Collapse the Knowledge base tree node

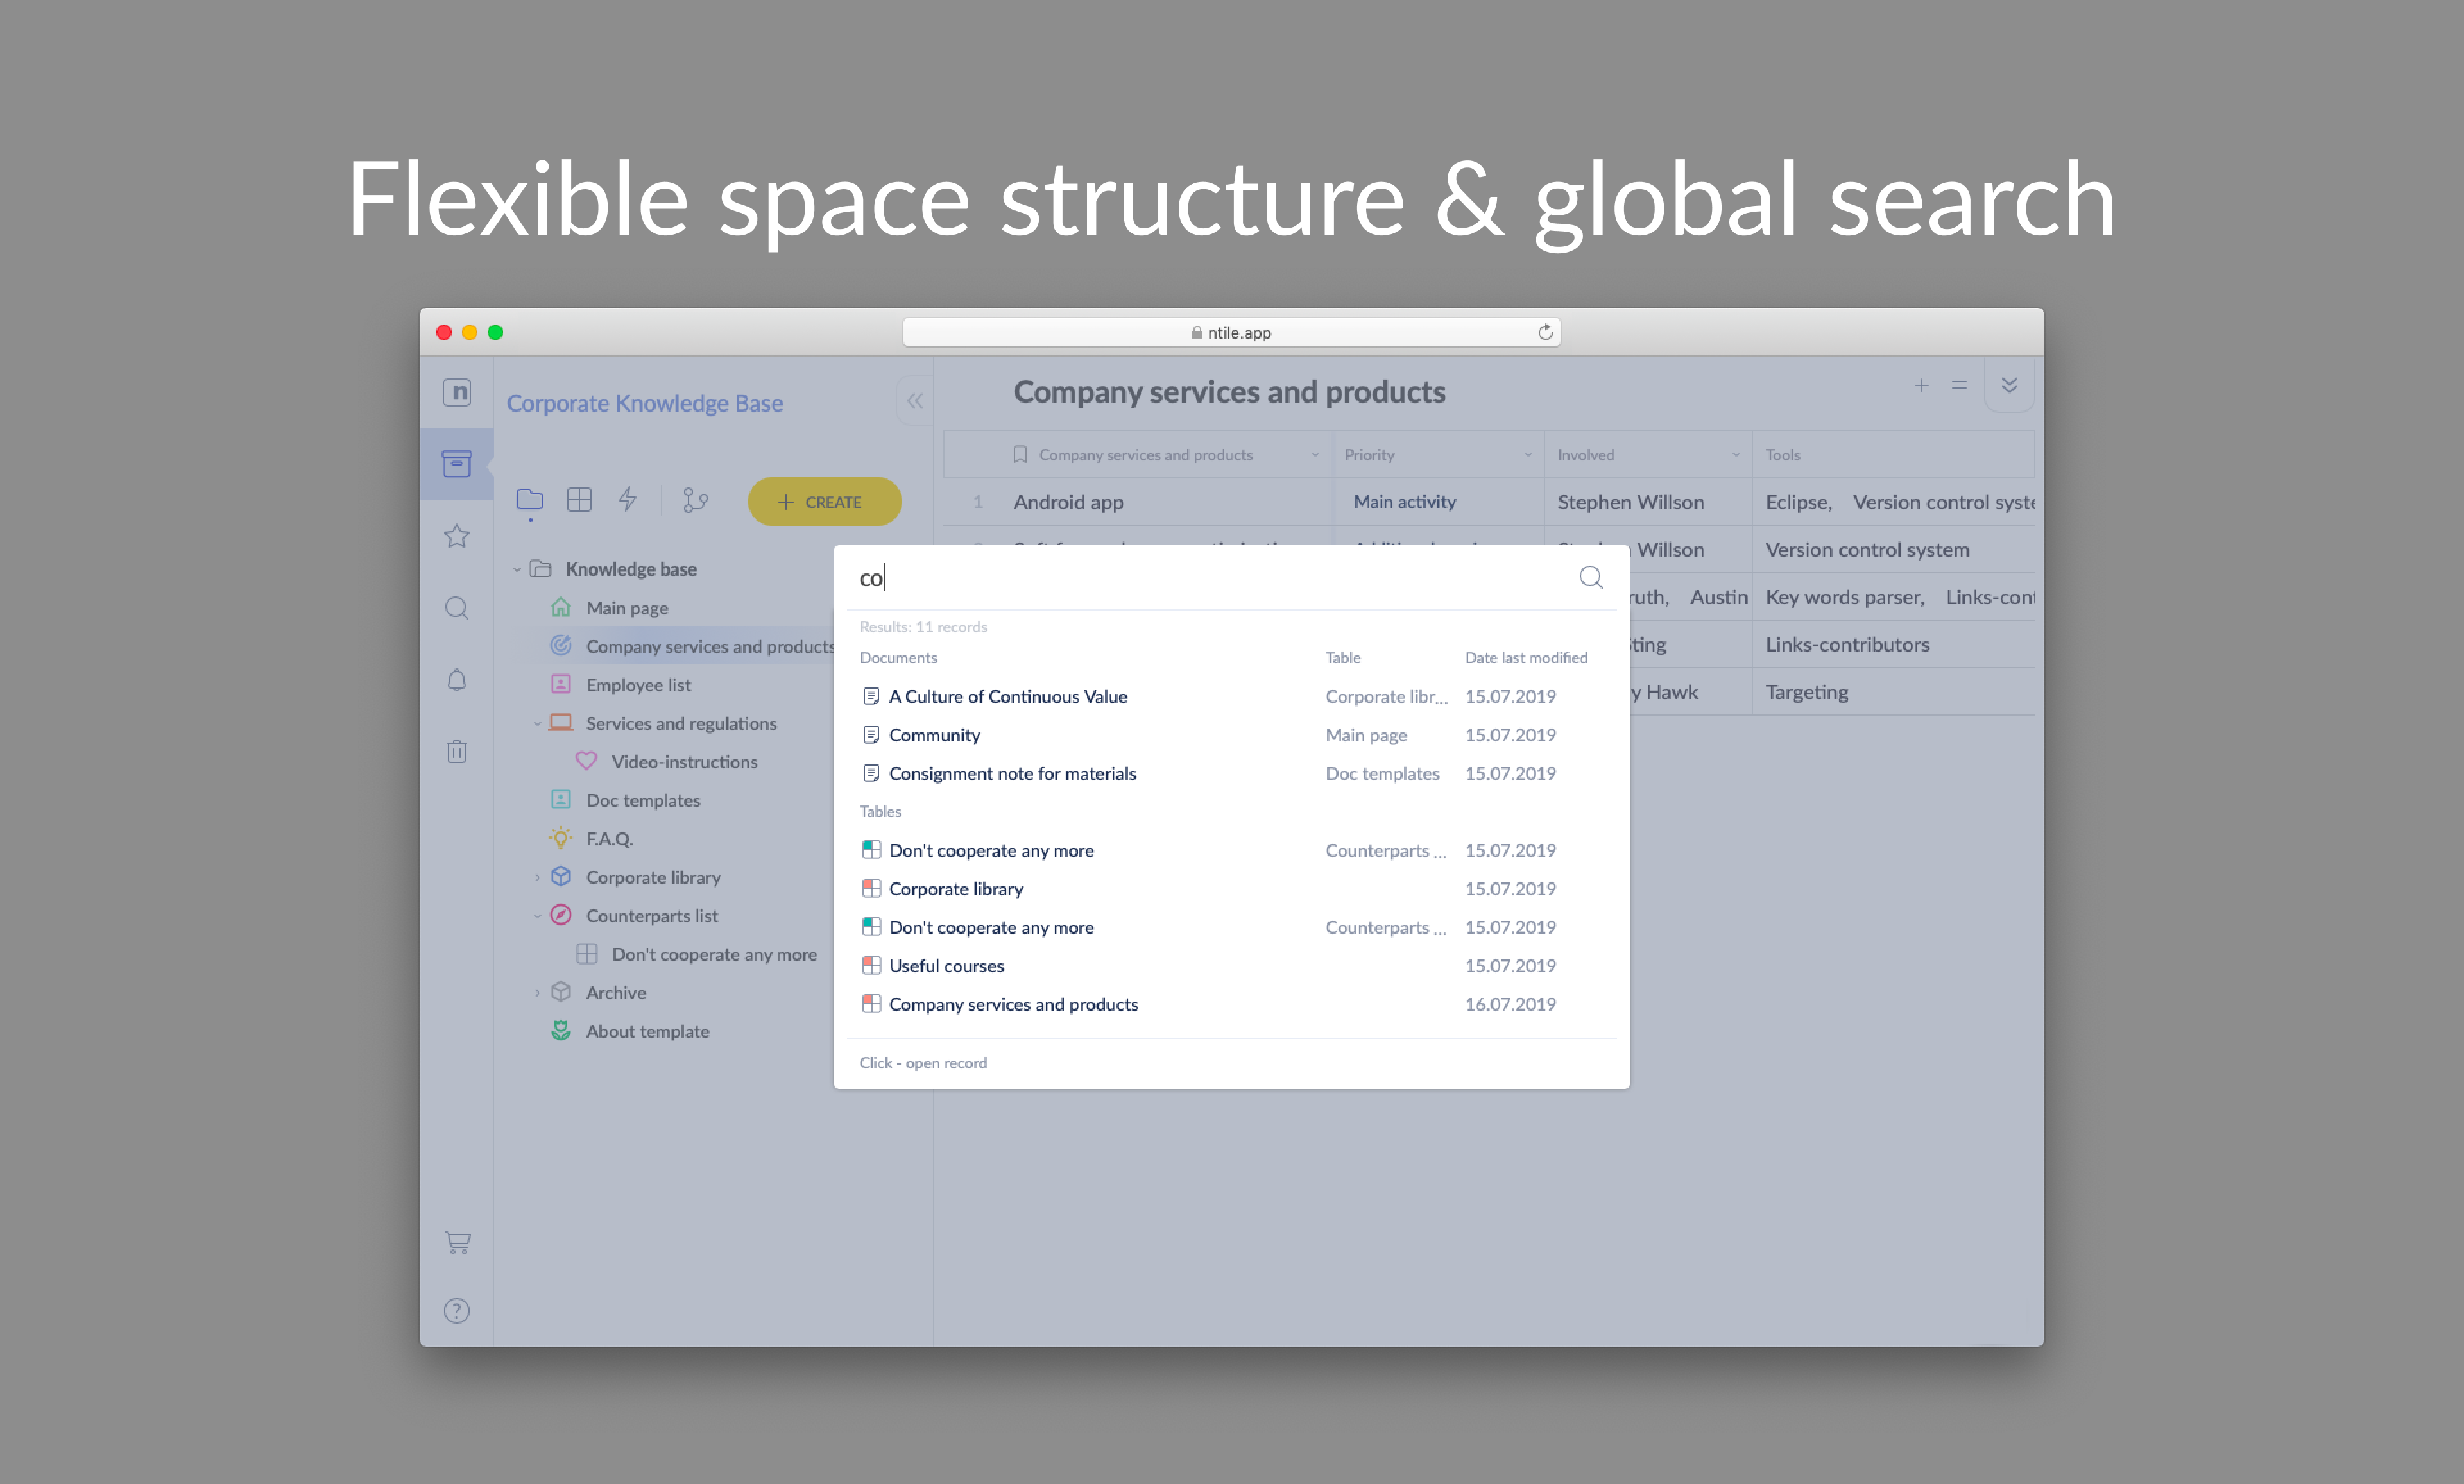(516, 569)
